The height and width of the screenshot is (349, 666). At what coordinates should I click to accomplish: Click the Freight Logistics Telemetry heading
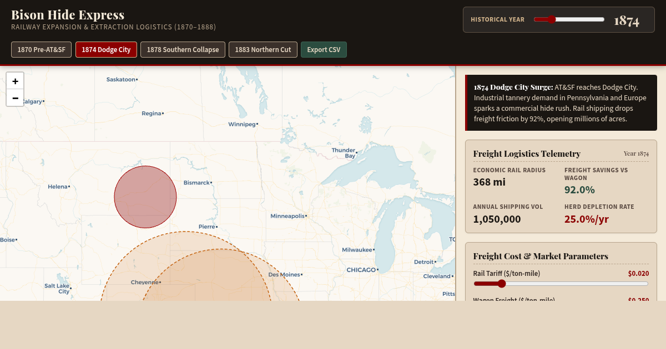527,153
